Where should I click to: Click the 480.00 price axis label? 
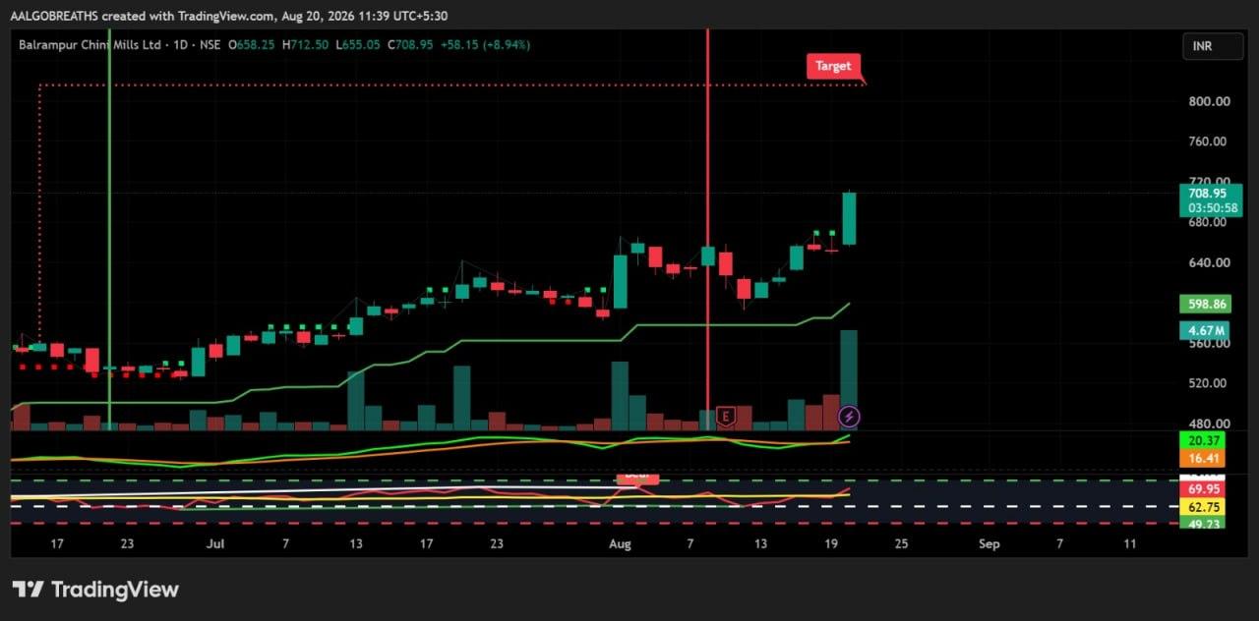tap(1209, 423)
